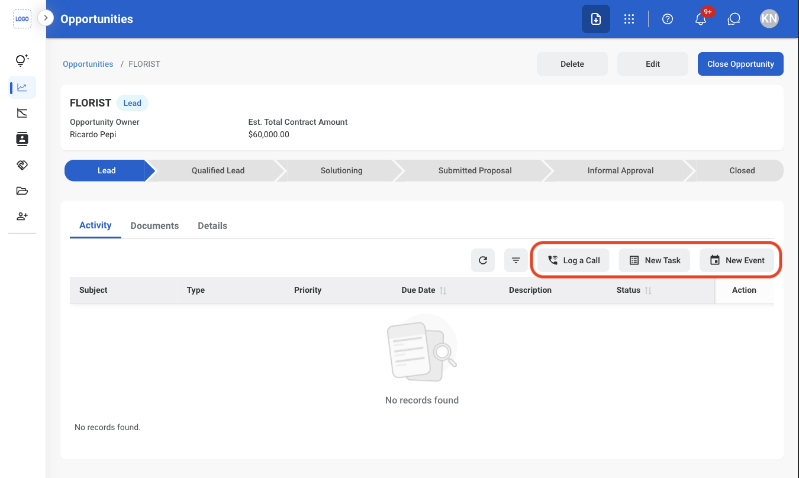Switch to the Documents tab

tap(154, 226)
